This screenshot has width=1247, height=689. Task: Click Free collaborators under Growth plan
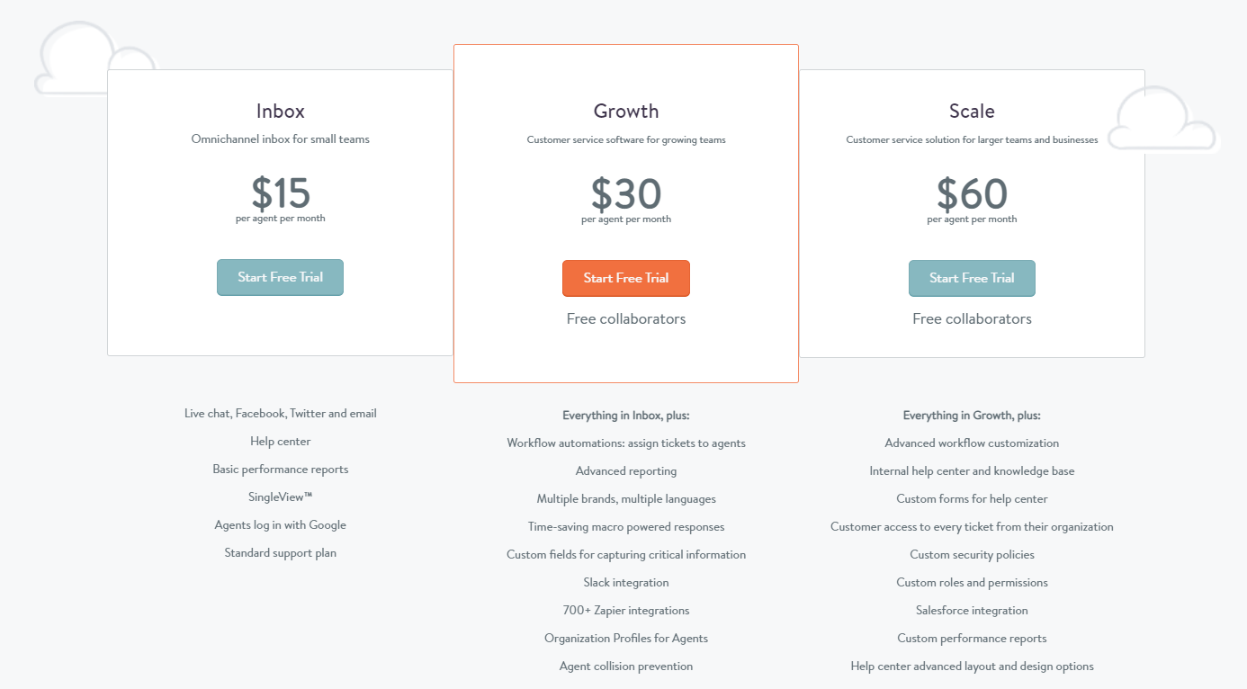626,318
